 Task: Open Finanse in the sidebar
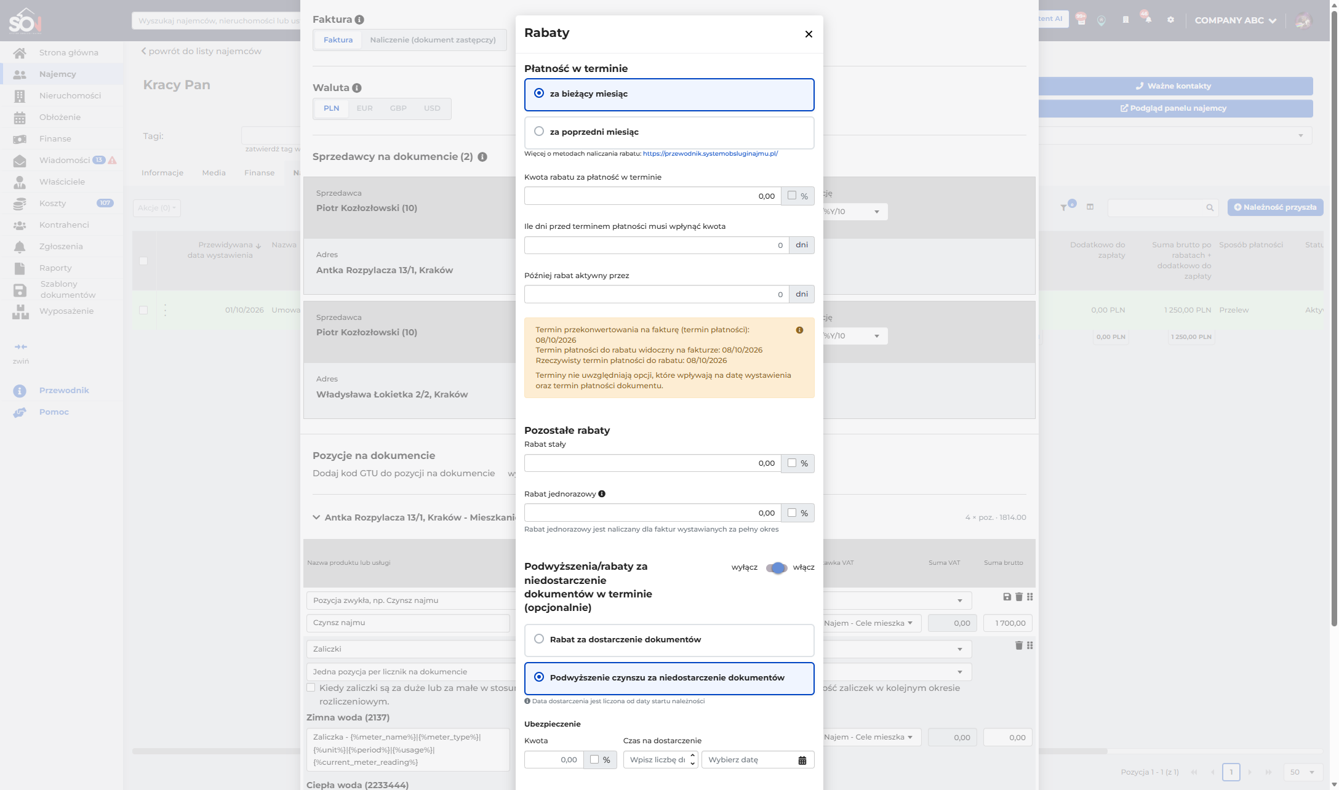coord(62,139)
